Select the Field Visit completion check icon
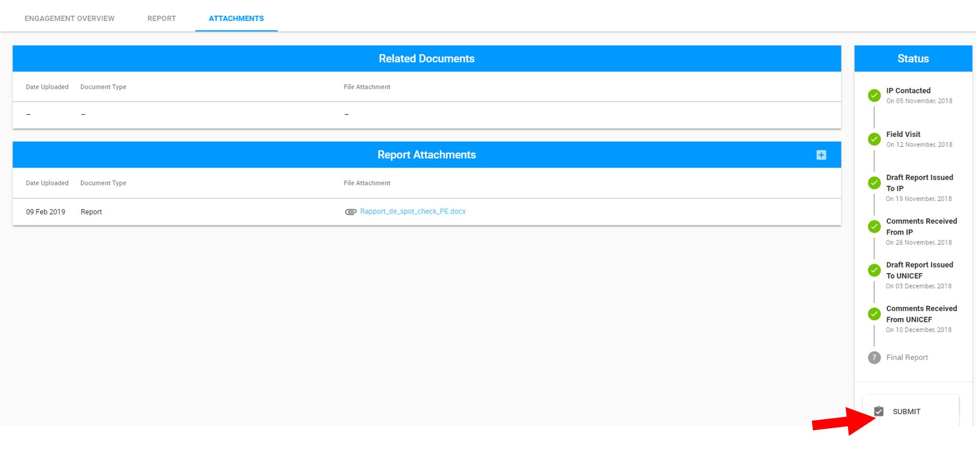 coord(874,139)
